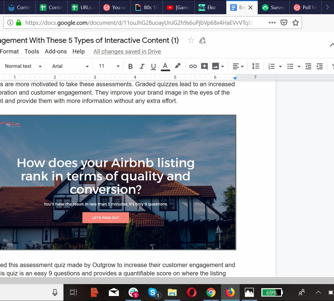Insert a link from the toolbar
334x301 pixels.
click(193, 66)
